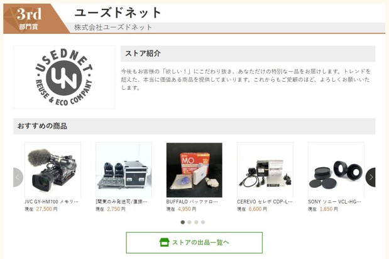This screenshot has width=389, height=259.
Task: Select the second carousel page dot
Action: point(189,222)
